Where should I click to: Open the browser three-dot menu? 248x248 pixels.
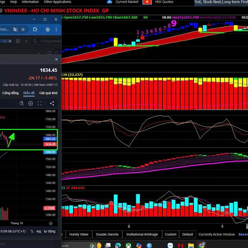pos(57,30)
